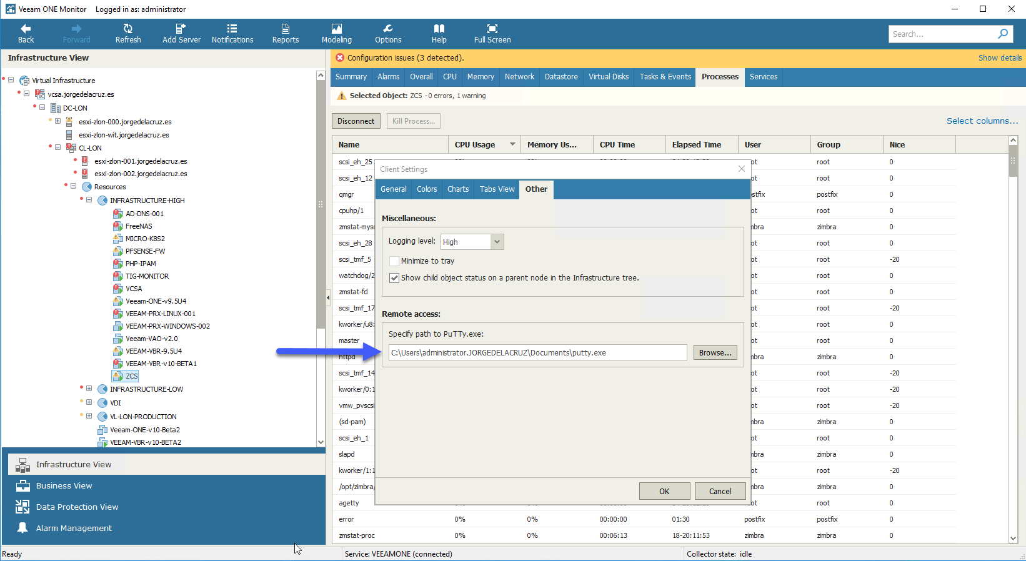Click the infrastructure tree scrollbar down arrow
This screenshot has height=561, width=1026.
tap(321, 442)
